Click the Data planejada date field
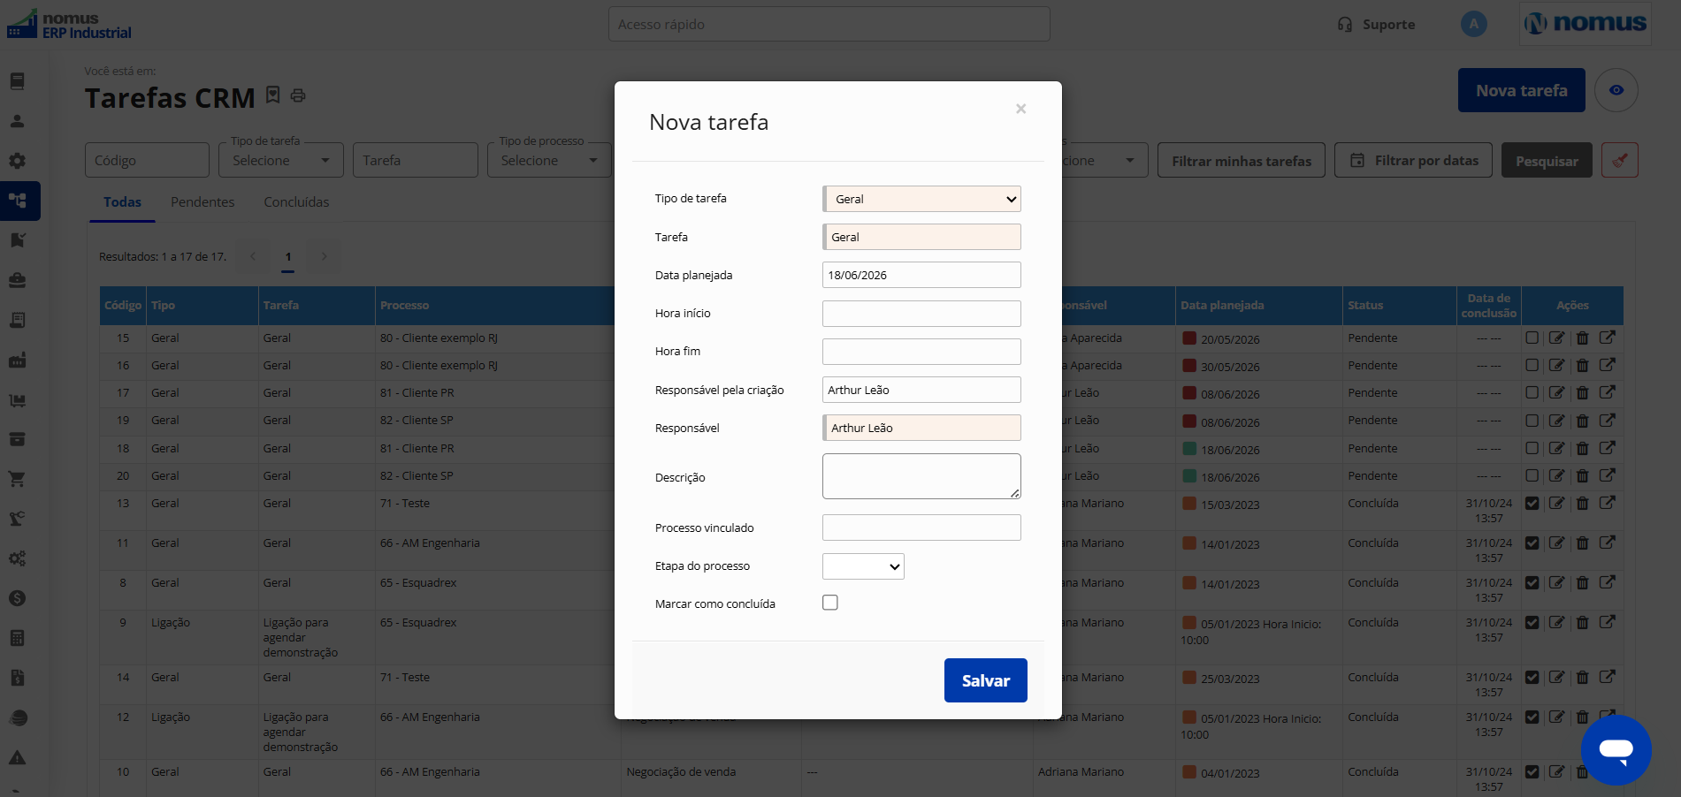Screen dimensions: 1681x797 [921, 275]
